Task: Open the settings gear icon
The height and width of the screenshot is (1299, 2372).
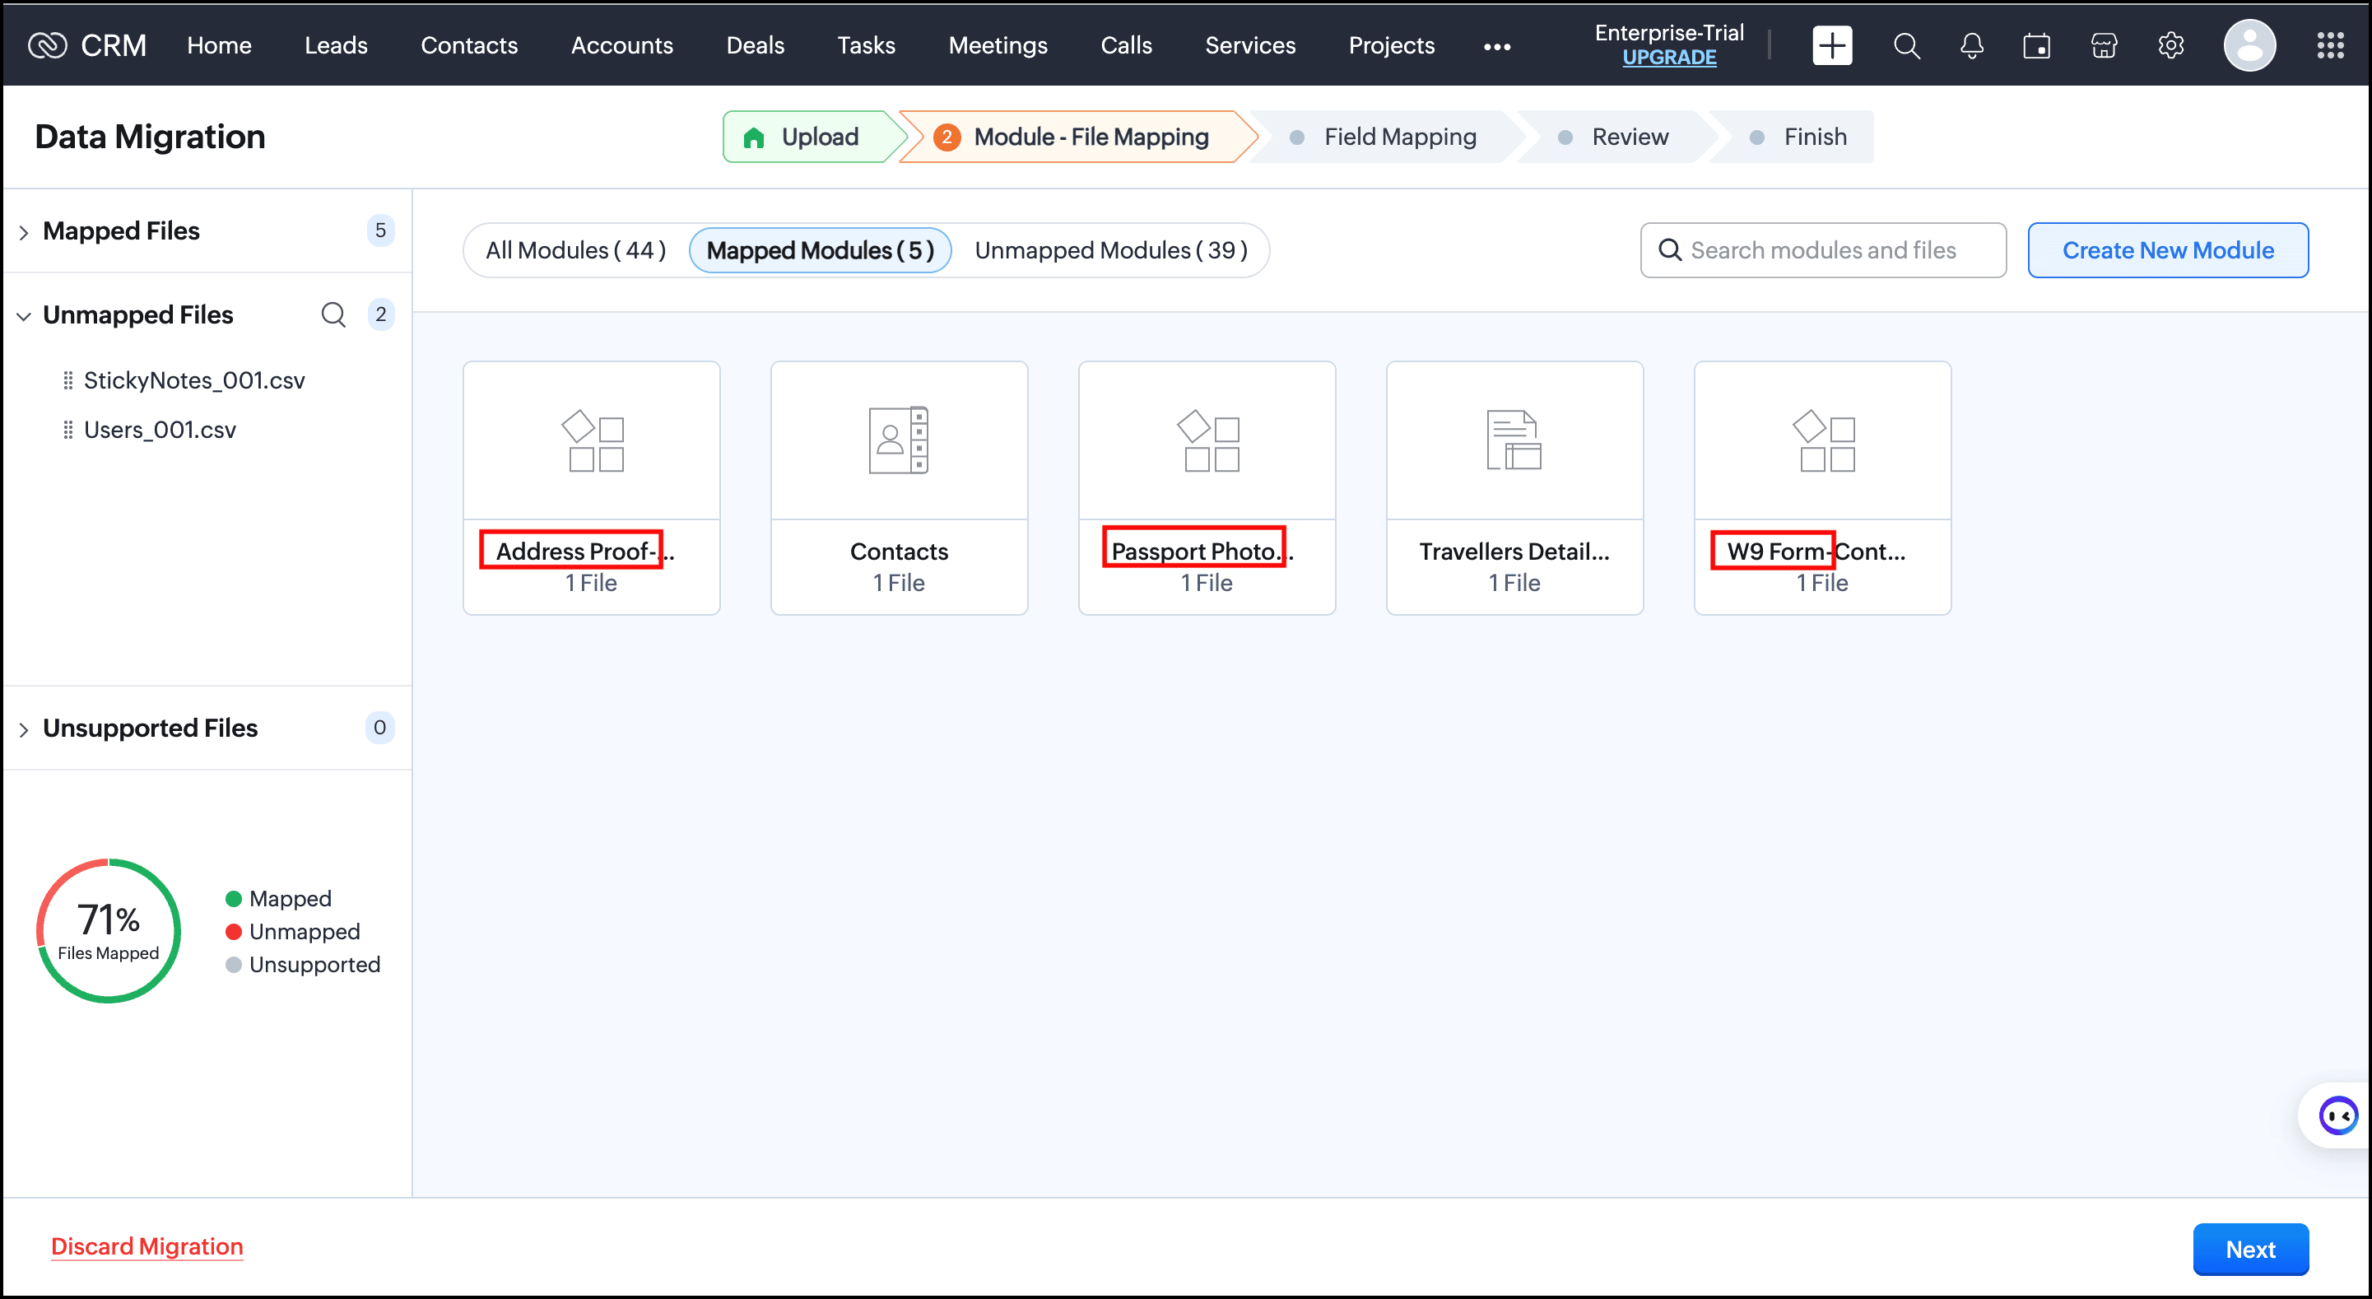Action: [x=2170, y=45]
